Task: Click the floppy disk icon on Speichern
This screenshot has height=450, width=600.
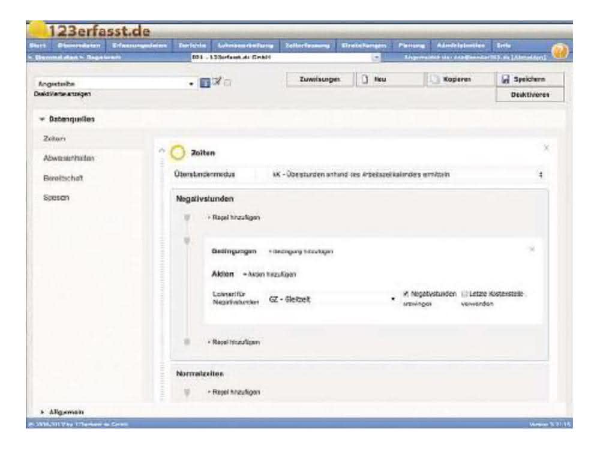Action: (505, 79)
